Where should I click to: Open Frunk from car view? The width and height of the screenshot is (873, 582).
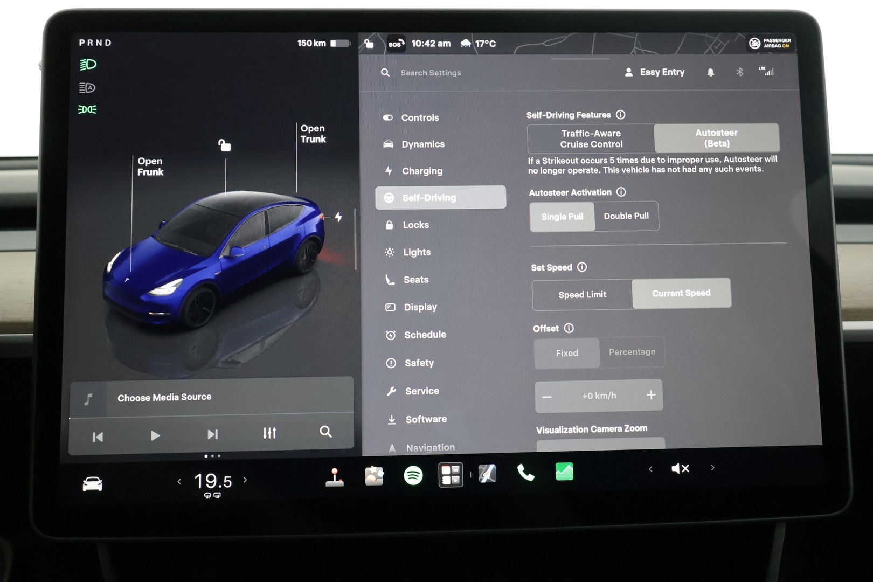pos(150,167)
